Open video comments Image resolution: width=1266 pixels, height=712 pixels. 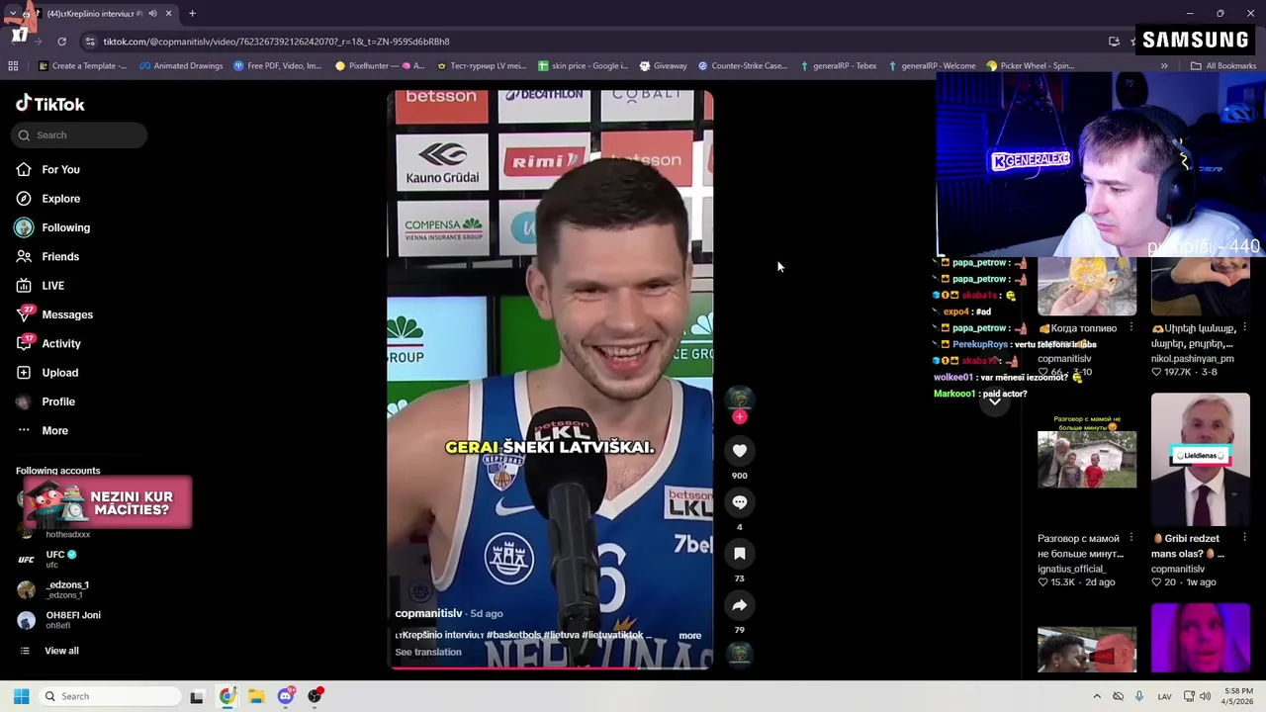click(739, 502)
